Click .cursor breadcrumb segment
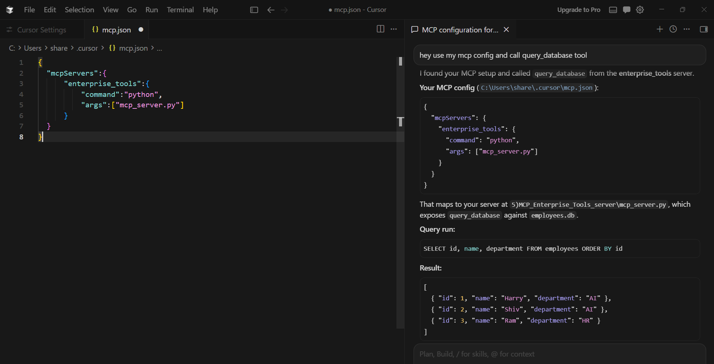Screen dimensions: 714x364 click(87, 48)
